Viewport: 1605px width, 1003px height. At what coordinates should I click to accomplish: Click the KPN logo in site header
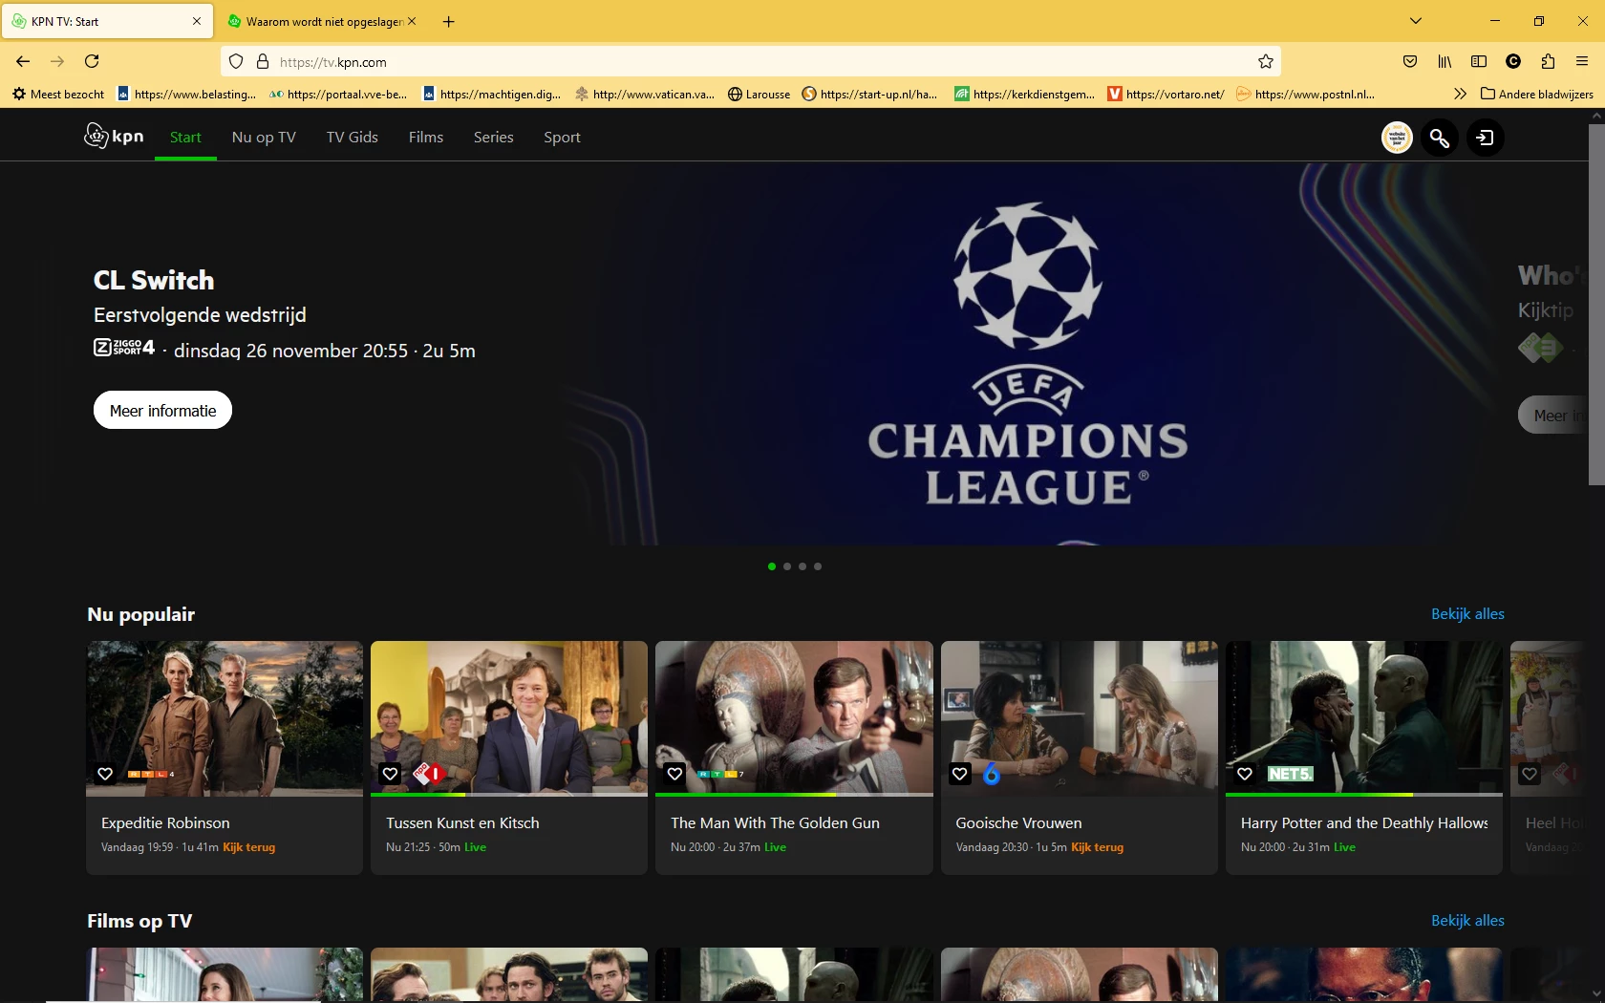[x=114, y=137]
